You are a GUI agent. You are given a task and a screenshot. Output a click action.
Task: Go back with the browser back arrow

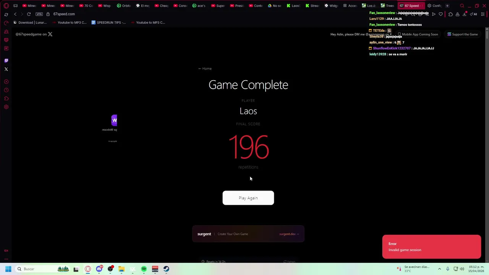click(15, 14)
